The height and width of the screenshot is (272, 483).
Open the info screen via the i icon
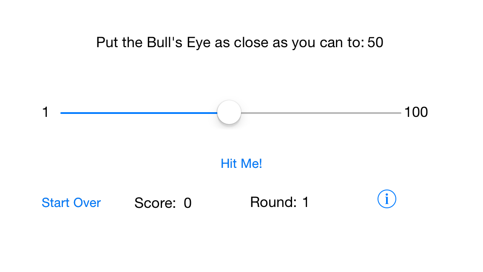click(x=386, y=199)
